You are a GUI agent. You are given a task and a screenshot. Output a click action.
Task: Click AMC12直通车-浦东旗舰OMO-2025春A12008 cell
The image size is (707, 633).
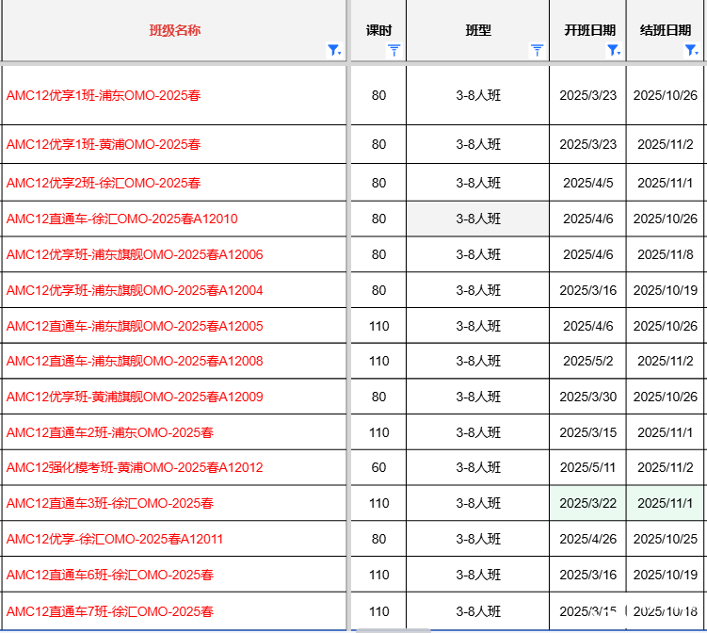click(174, 361)
